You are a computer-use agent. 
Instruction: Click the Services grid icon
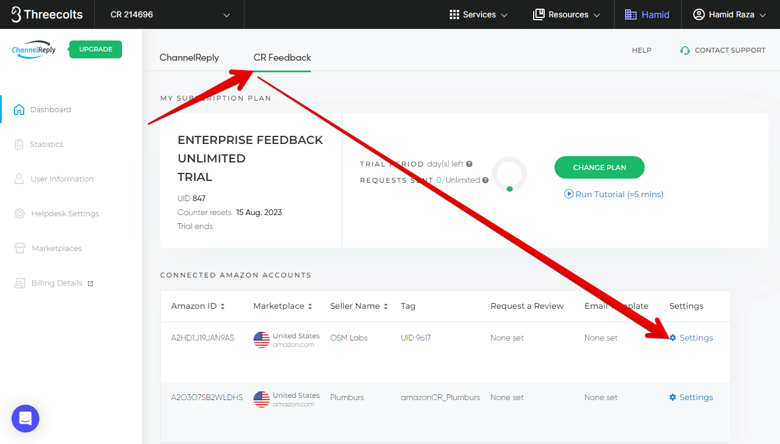[454, 14]
